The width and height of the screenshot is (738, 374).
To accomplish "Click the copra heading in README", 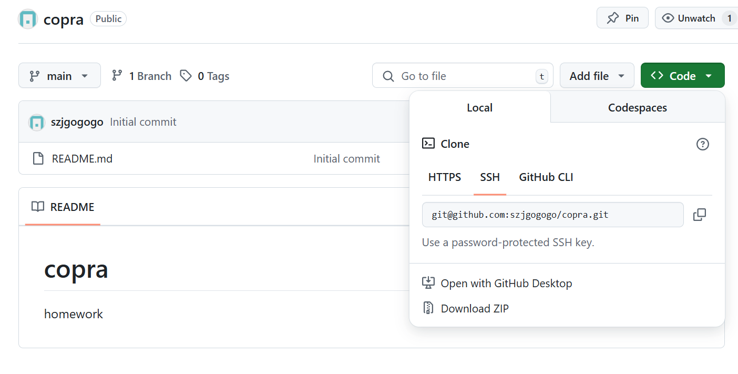I will (x=76, y=269).
